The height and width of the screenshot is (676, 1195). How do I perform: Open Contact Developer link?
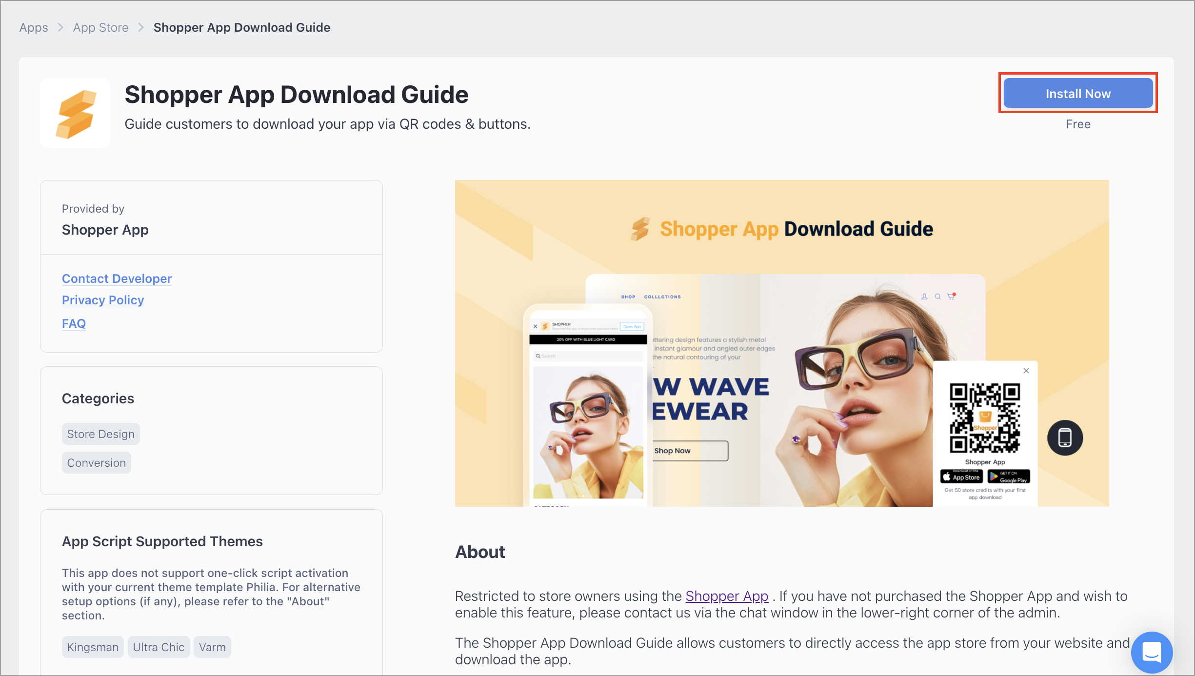tap(117, 278)
